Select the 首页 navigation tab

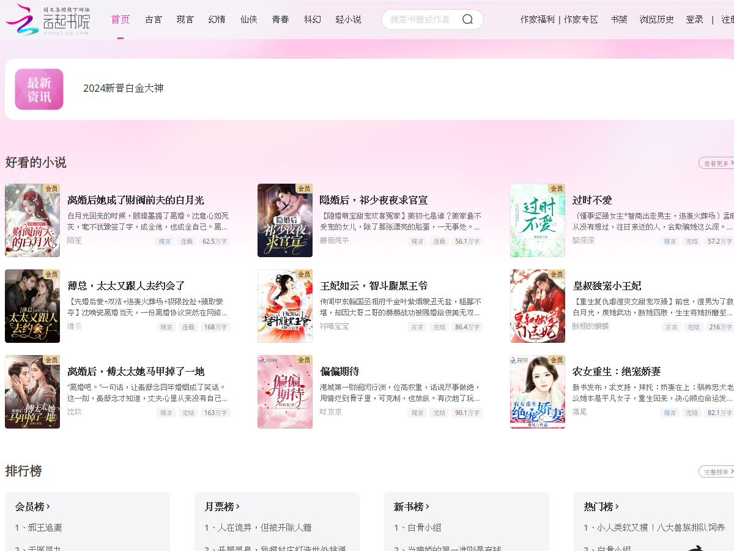pyautogui.click(x=120, y=20)
